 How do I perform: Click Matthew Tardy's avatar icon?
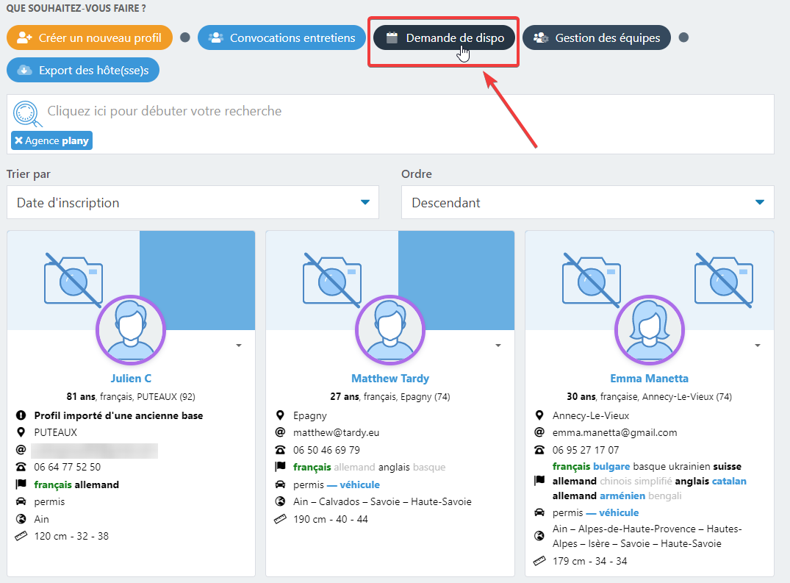coord(389,331)
